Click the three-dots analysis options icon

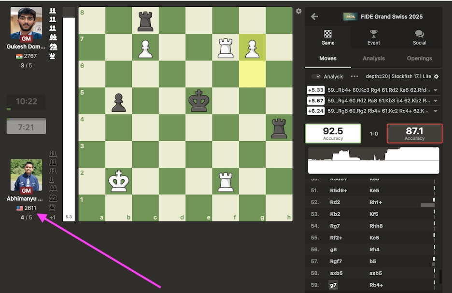pos(354,76)
